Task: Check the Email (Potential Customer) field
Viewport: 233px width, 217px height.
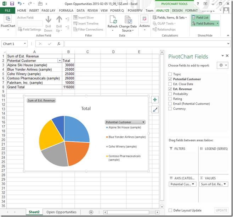Action: 170,104
